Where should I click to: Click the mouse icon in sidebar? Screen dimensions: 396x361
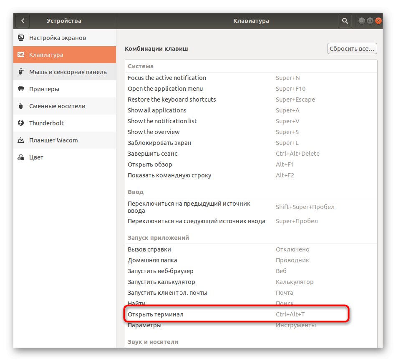(x=21, y=72)
